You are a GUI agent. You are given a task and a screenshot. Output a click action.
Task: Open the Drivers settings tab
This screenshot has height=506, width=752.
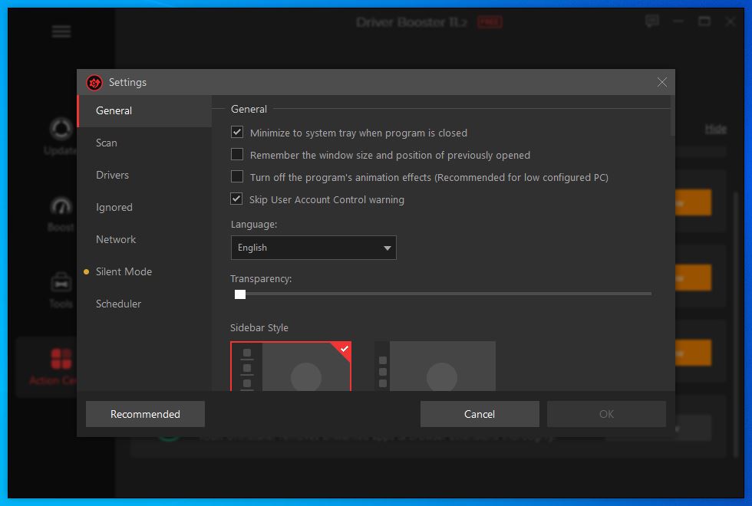pos(144,175)
